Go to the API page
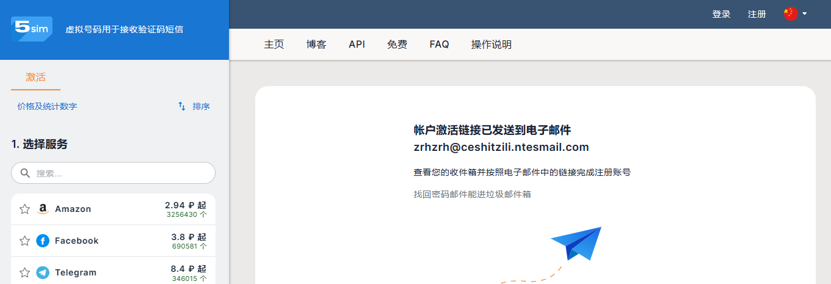The height and width of the screenshot is (284, 831). pyautogui.click(x=357, y=45)
